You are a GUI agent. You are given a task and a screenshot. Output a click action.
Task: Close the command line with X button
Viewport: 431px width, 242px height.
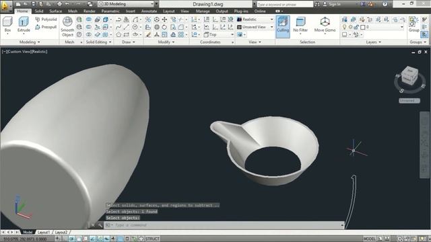(93, 225)
